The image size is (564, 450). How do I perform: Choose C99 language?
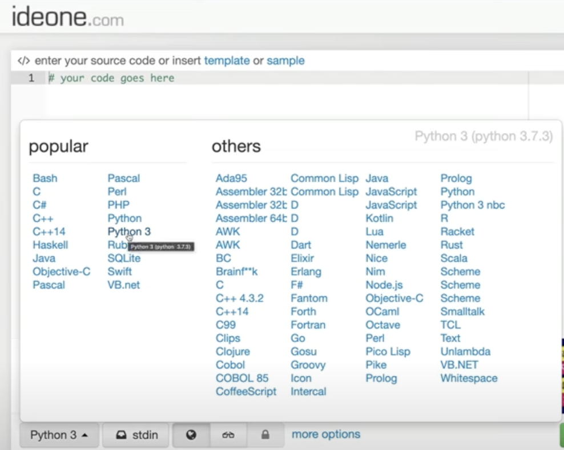click(225, 324)
